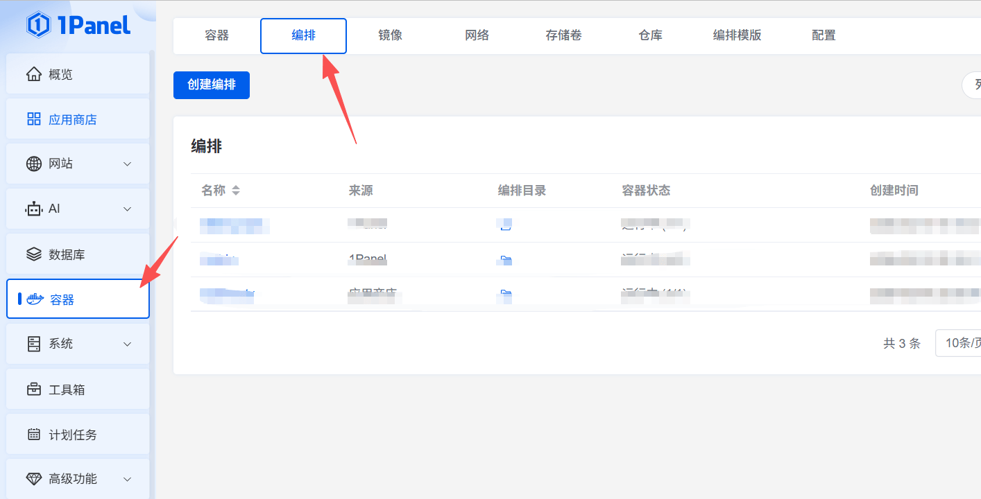Open the folder icon for the 1Panel compose entry
Screen dimensions: 981x499
[x=505, y=259]
